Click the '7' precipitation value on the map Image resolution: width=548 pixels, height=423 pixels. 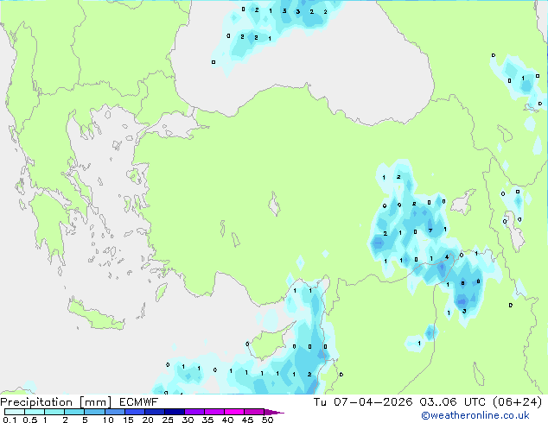(430, 230)
